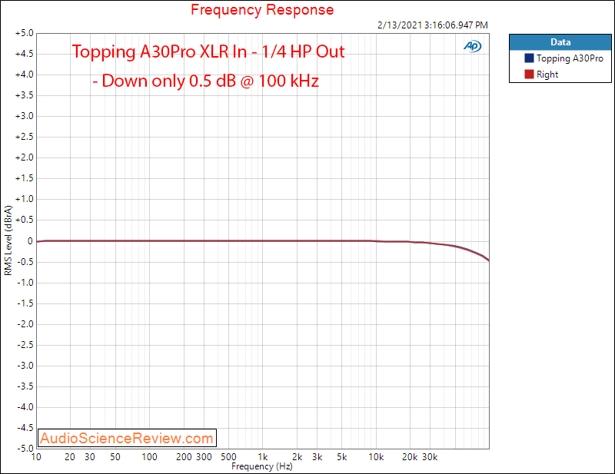Click the 5k x-axis tick label
Viewport: 615px width, 474px height.
342,457
